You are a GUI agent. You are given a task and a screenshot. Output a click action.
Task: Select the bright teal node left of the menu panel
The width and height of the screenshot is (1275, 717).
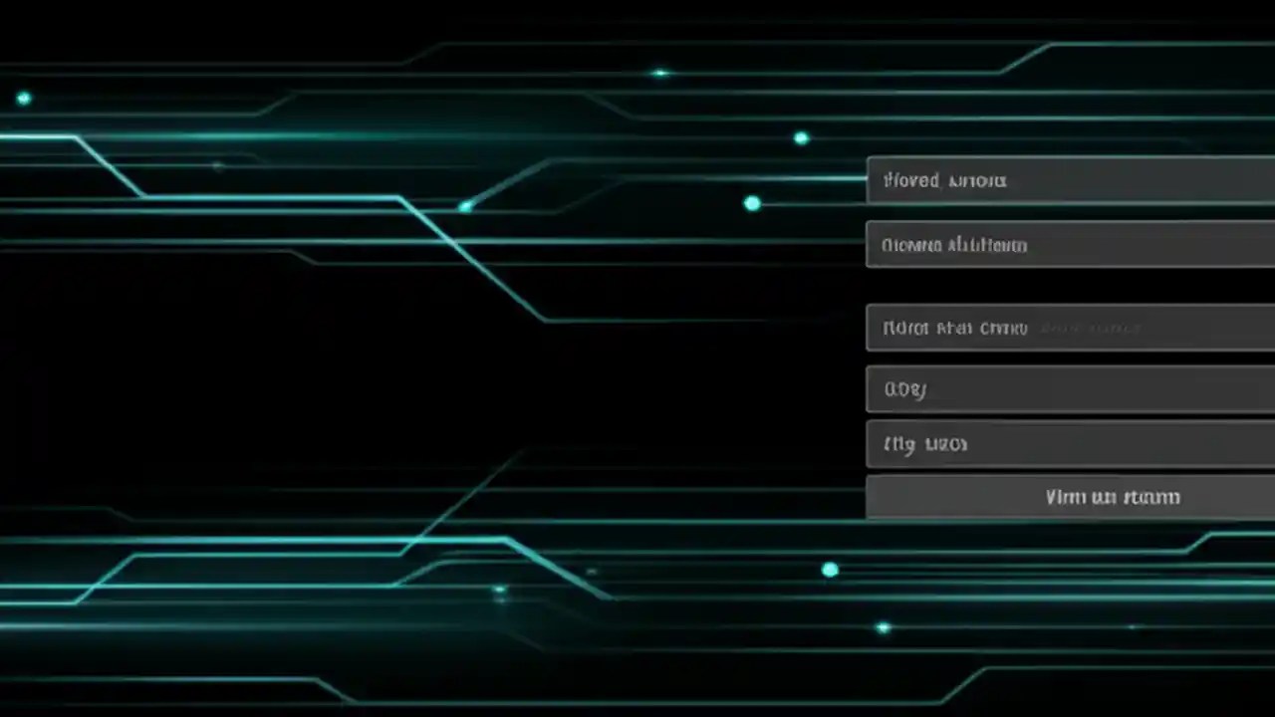[x=751, y=203]
